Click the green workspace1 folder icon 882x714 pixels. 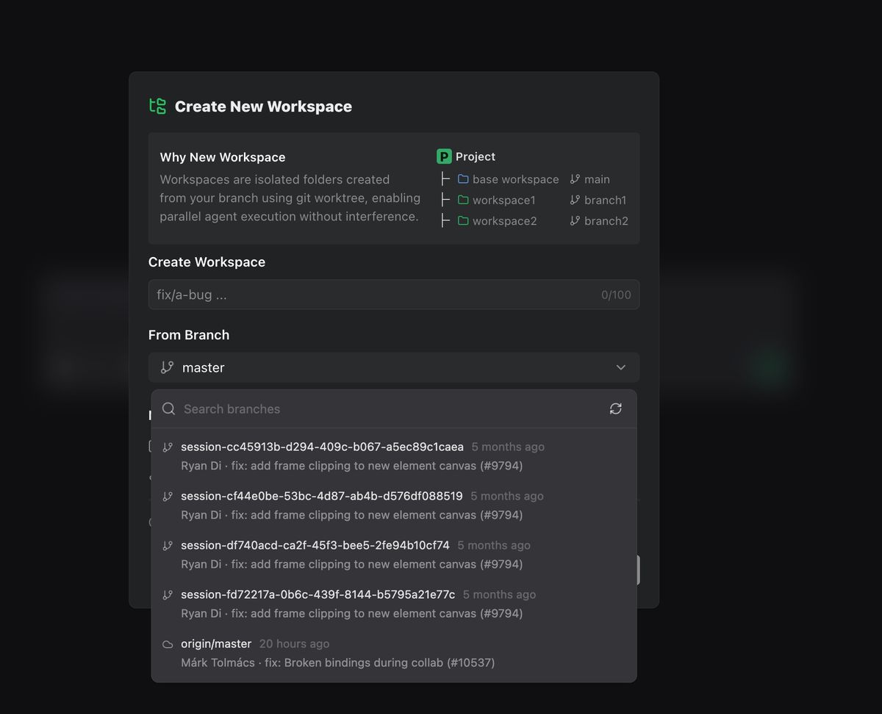click(x=463, y=200)
